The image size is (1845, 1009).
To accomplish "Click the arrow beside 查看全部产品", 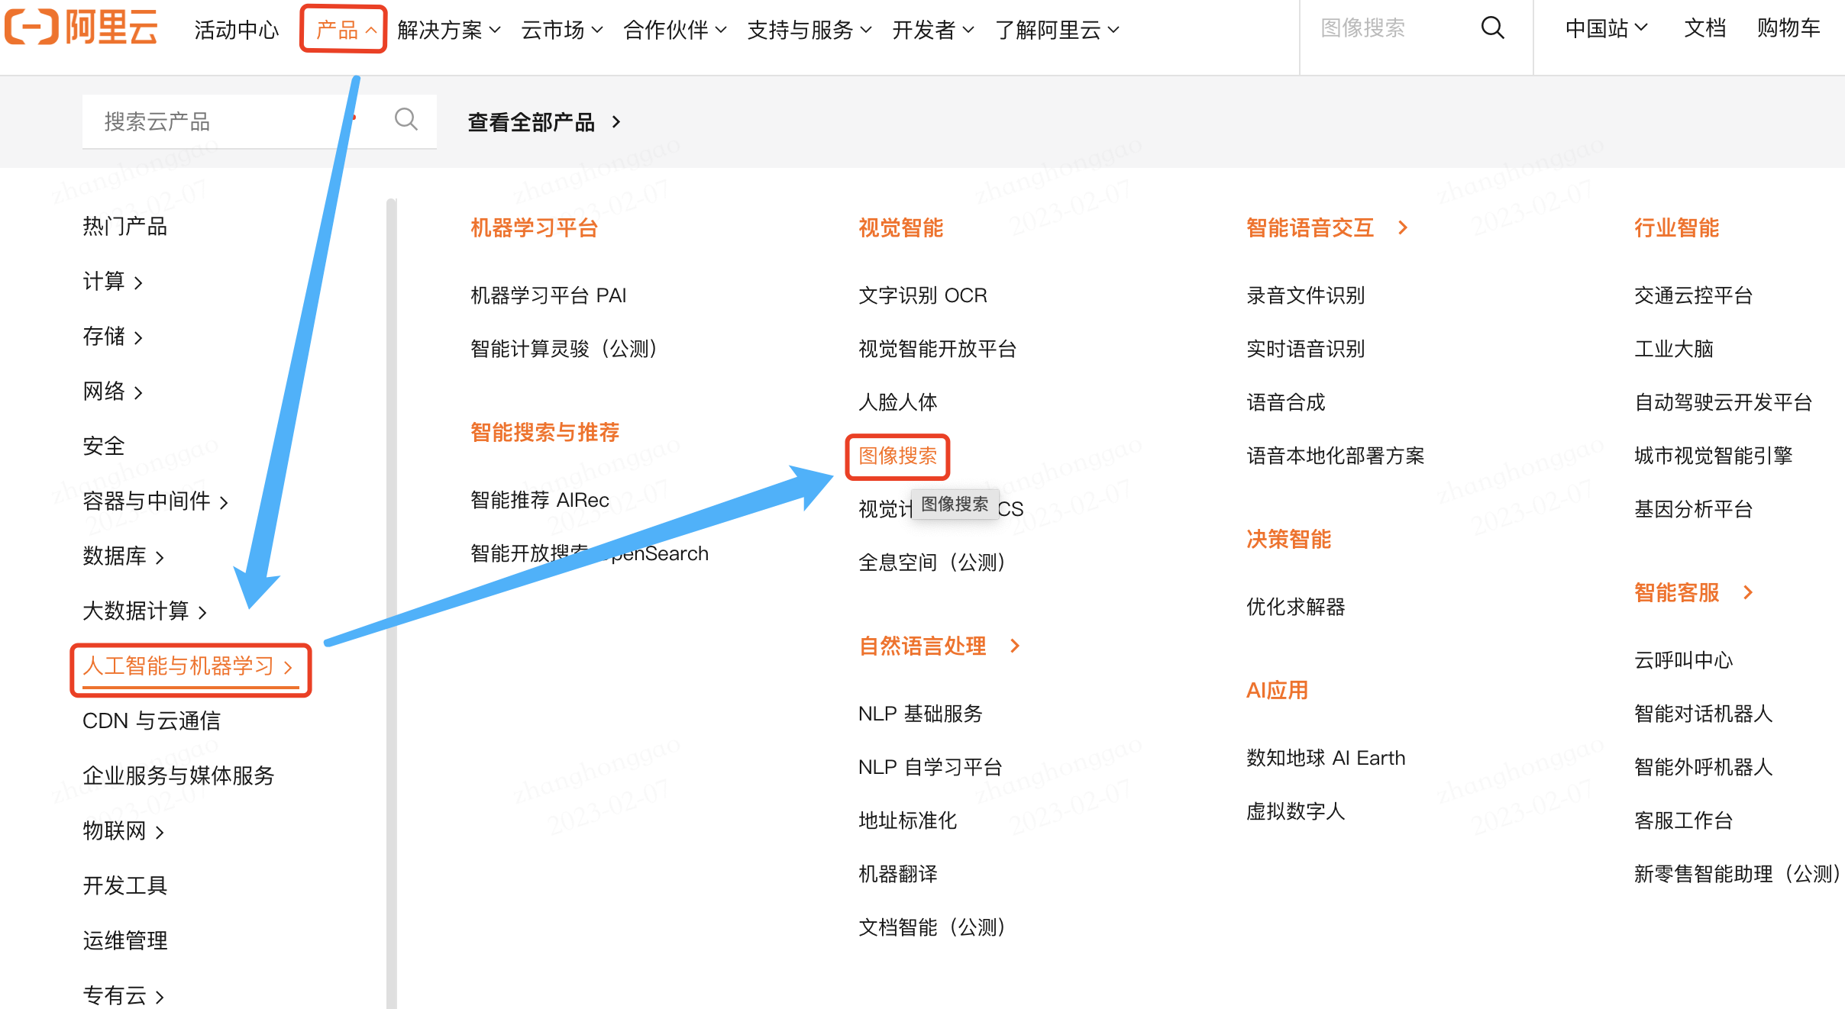I will coord(616,122).
